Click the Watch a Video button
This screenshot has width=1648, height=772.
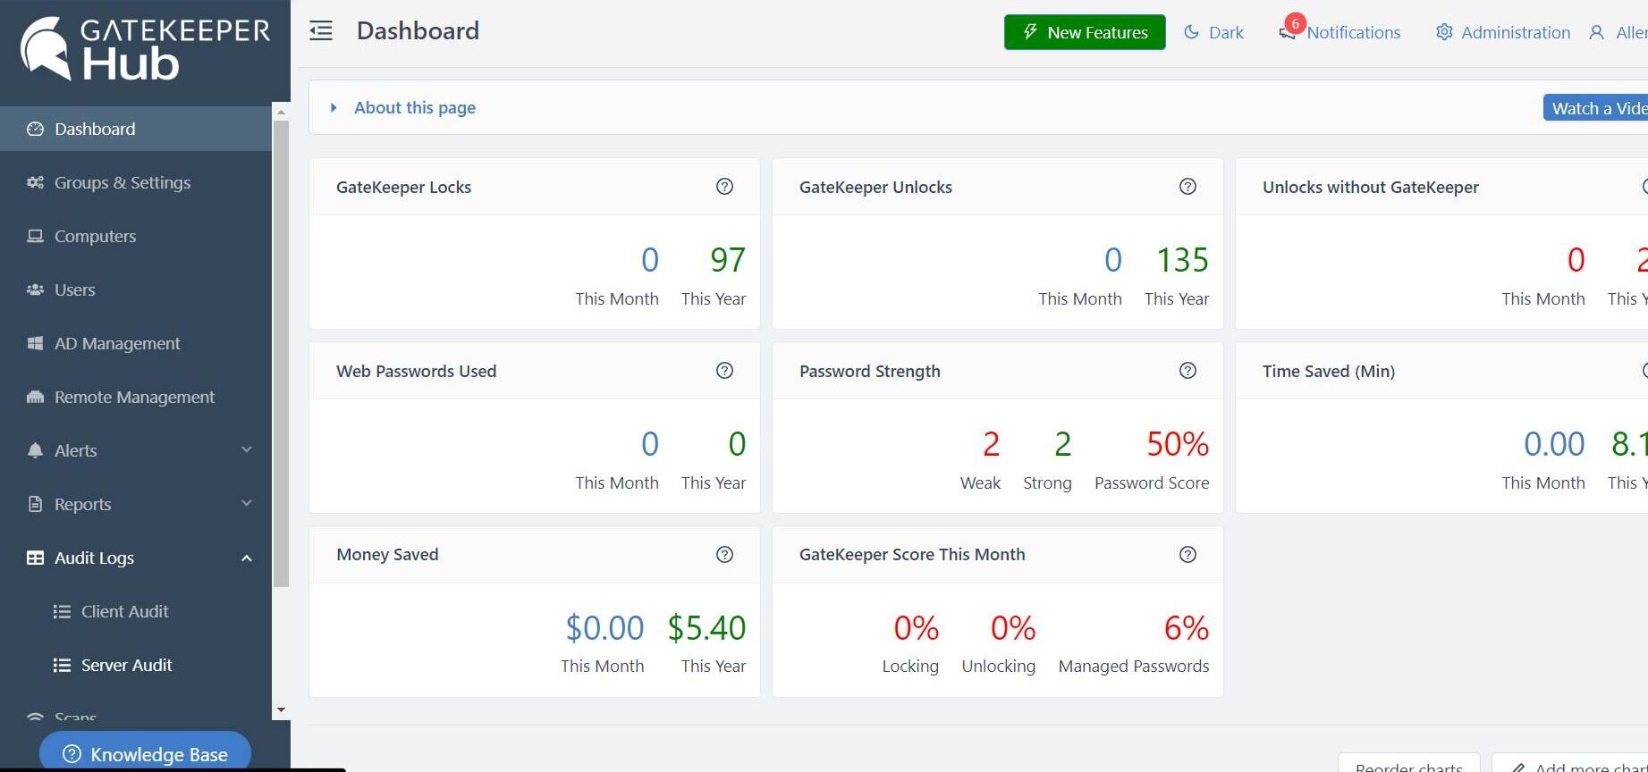1596,108
